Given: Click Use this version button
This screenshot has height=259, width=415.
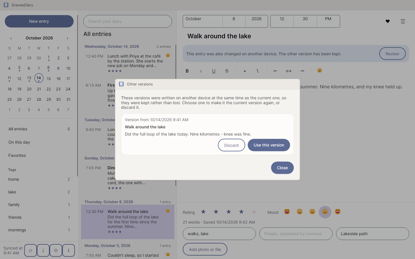Looking at the screenshot, I should [x=269, y=145].
